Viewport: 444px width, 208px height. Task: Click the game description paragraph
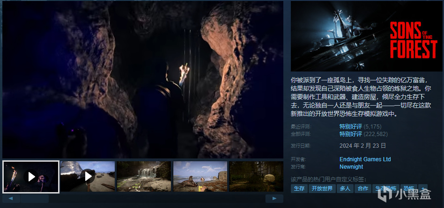pos(361,97)
